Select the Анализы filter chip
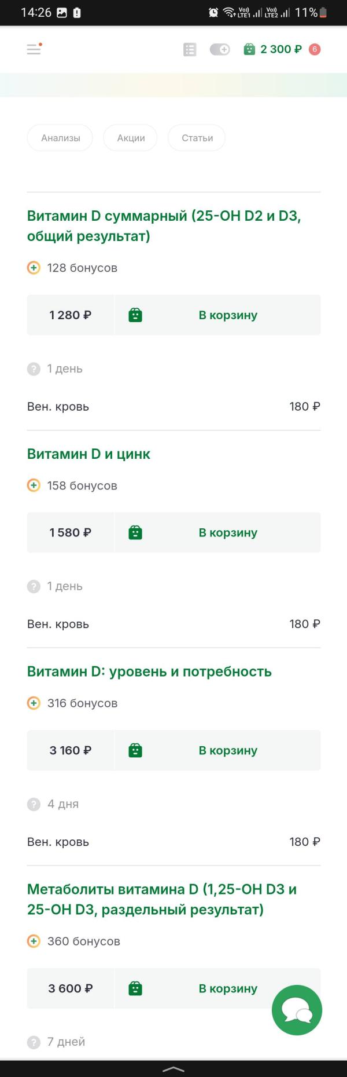347x1077 pixels. 60,138
